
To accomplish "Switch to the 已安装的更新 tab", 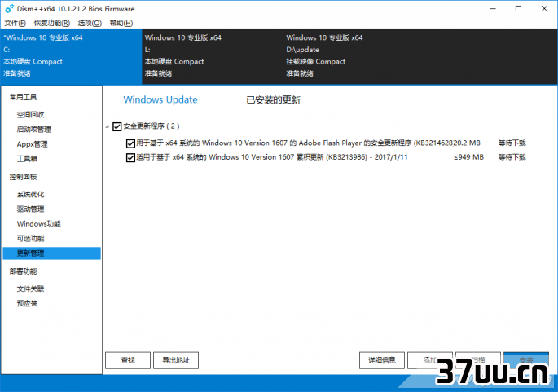I will pos(274,99).
